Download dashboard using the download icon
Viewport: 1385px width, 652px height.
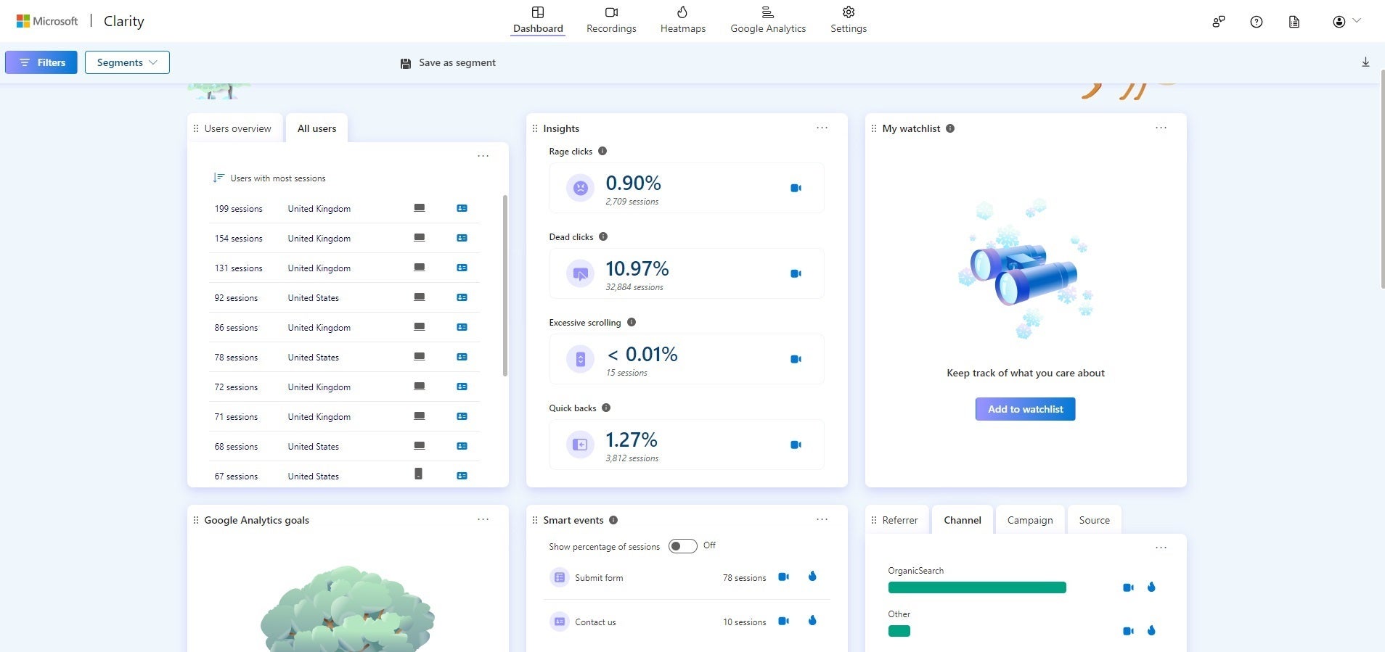[1365, 62]
